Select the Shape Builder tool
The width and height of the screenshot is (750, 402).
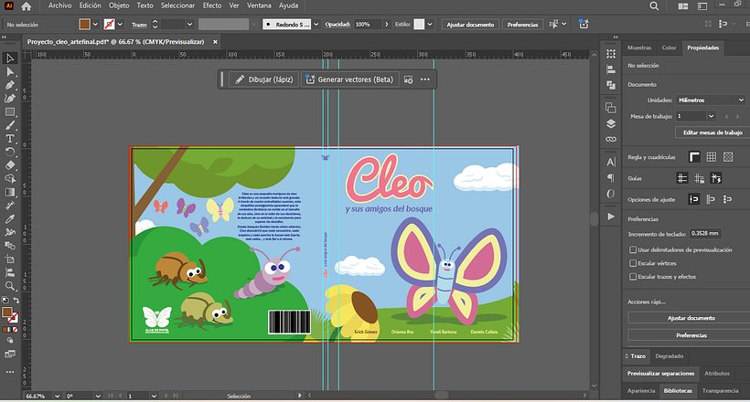point(9,179)
